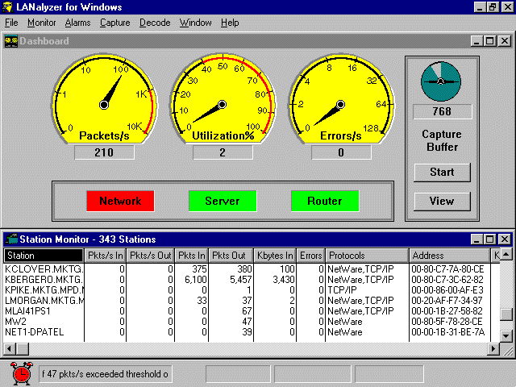
Task: Select the MLAI41PS1 station row
Action: pos(252,311)
